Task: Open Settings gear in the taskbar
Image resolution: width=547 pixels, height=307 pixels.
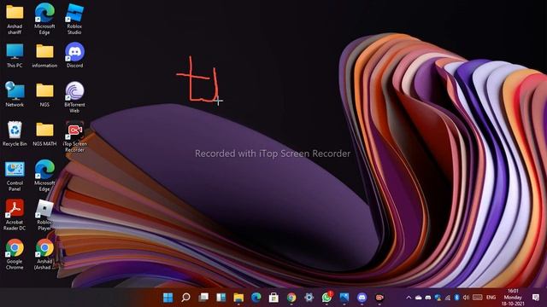Action: coord(309,298)
